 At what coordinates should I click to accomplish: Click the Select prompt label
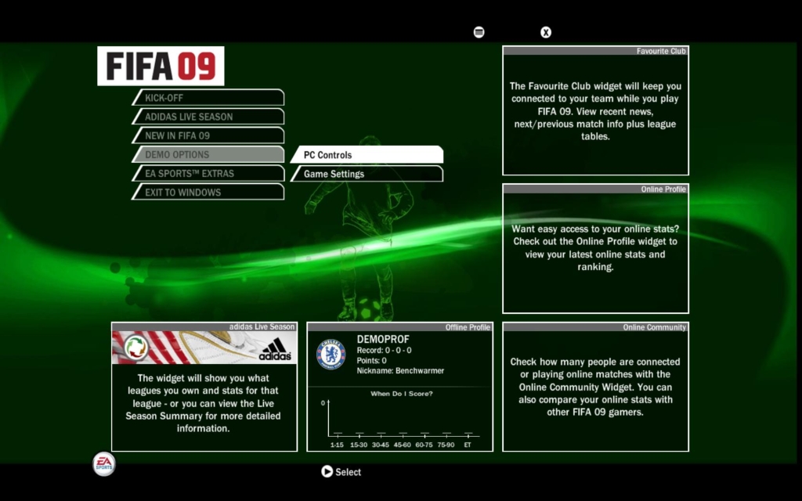(x=349, y=472)
